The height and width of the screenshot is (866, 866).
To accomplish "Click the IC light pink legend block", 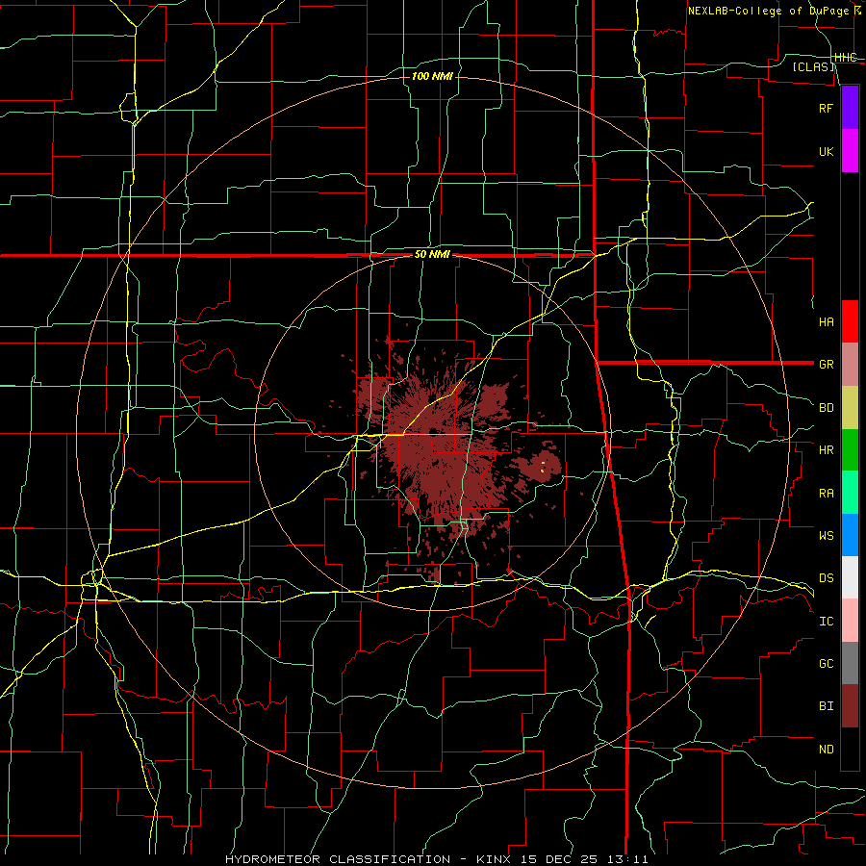I will [x=850, y=621].
